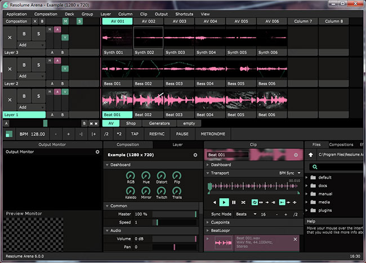Double the BPM with the *2 button

(x=119, y=134)
